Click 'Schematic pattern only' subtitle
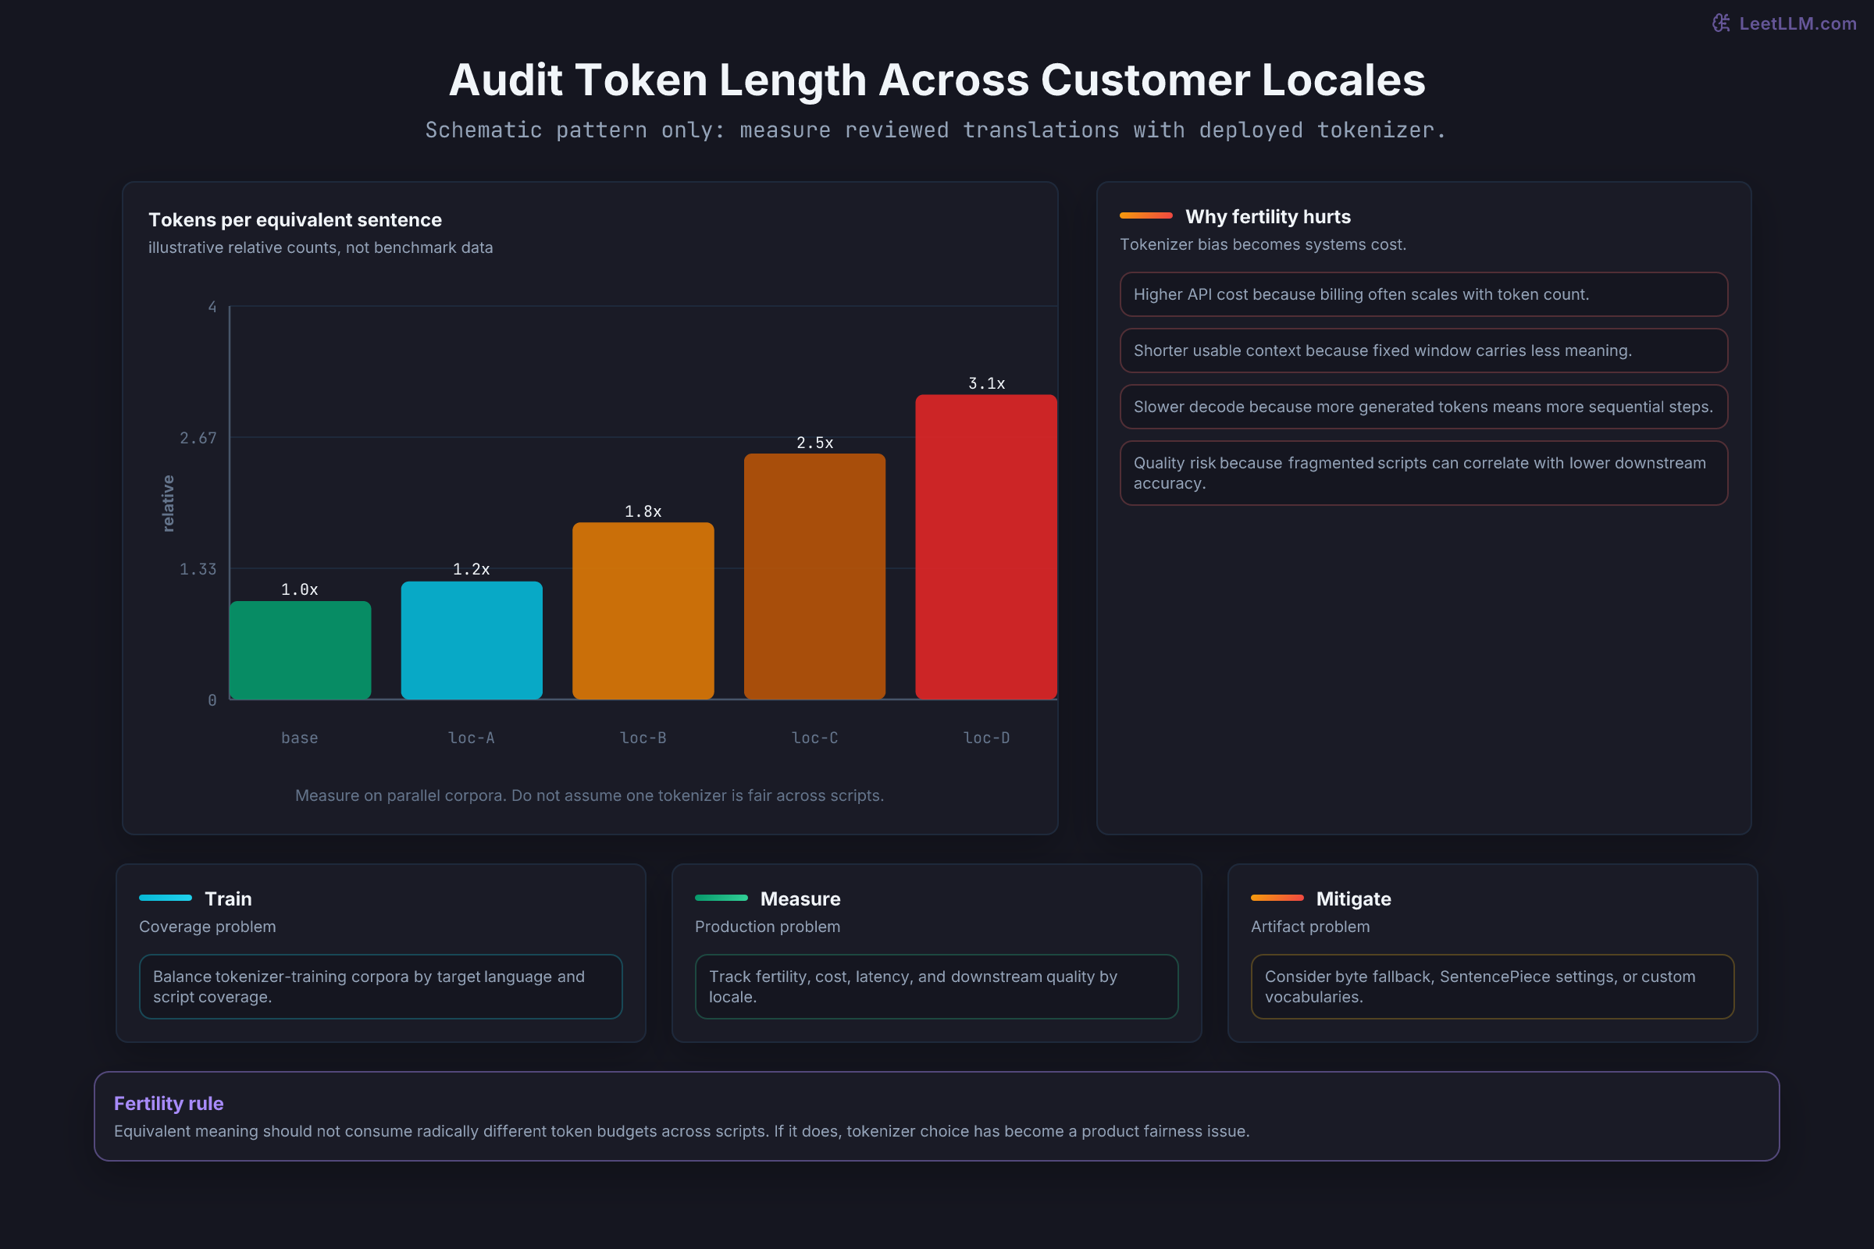Viewport: 1874px width, 1249px height. tap(936, 130)
